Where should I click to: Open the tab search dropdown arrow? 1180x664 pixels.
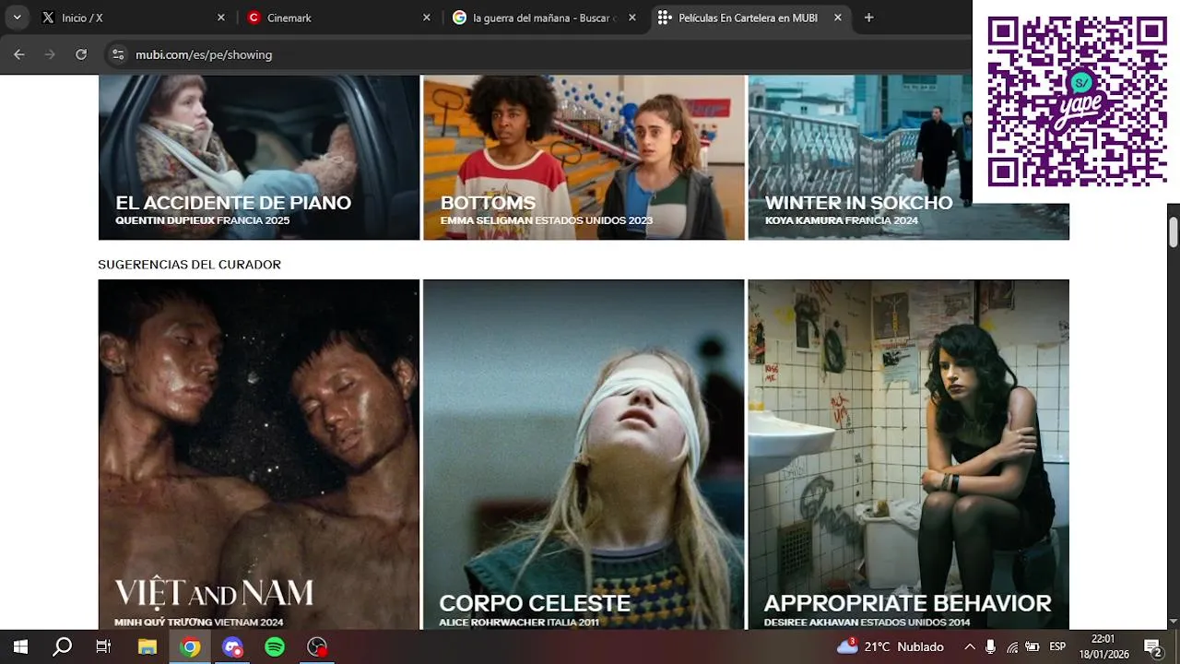17,18
